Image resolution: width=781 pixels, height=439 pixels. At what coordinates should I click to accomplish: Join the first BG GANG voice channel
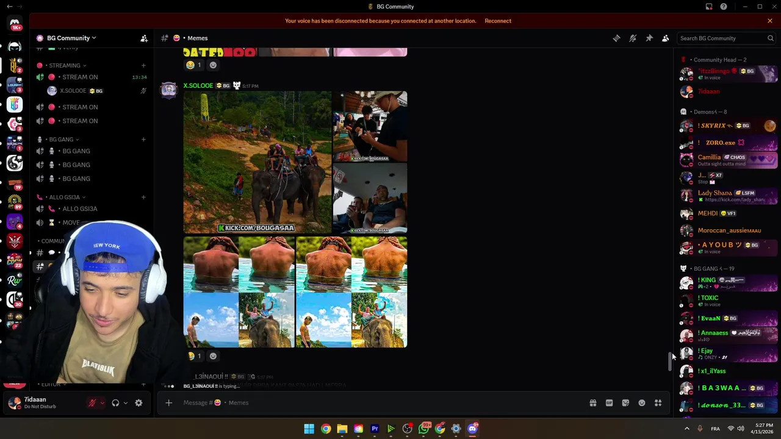(92, 151)
